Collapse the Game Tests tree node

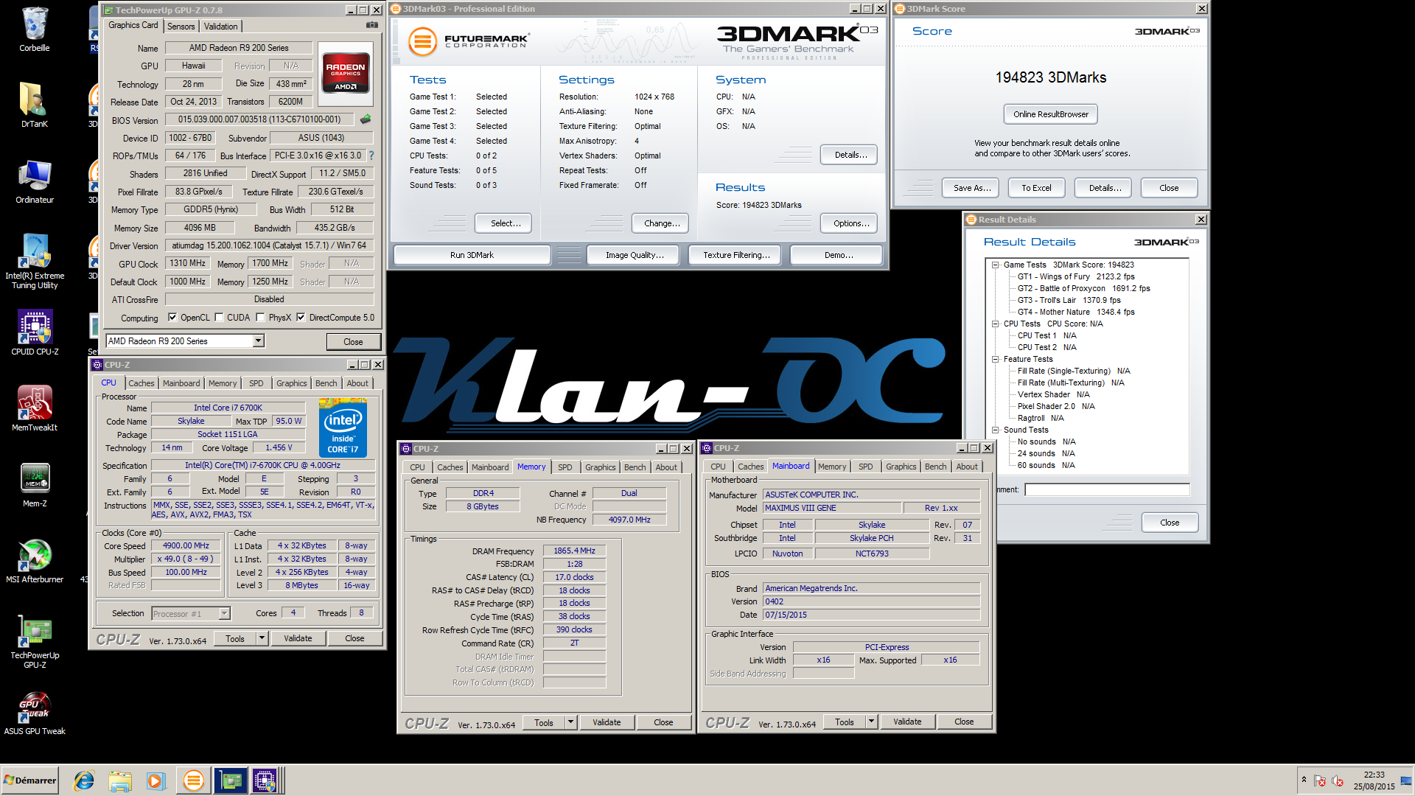pyautogui.click(x=995, y=265)
